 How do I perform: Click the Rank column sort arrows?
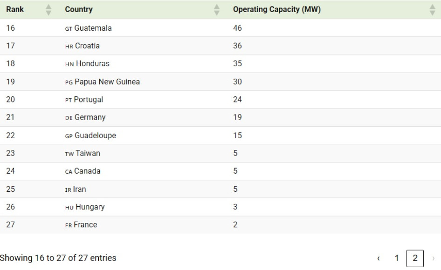pyautogui.click(x=48, y=9)
